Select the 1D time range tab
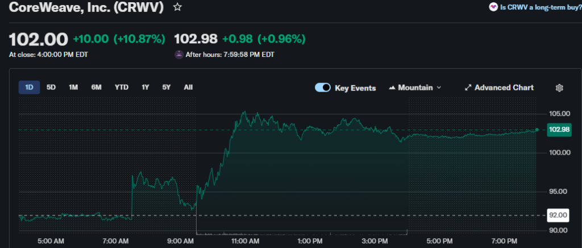The width and height of the screenshot is (582, 248). [29, 87]
